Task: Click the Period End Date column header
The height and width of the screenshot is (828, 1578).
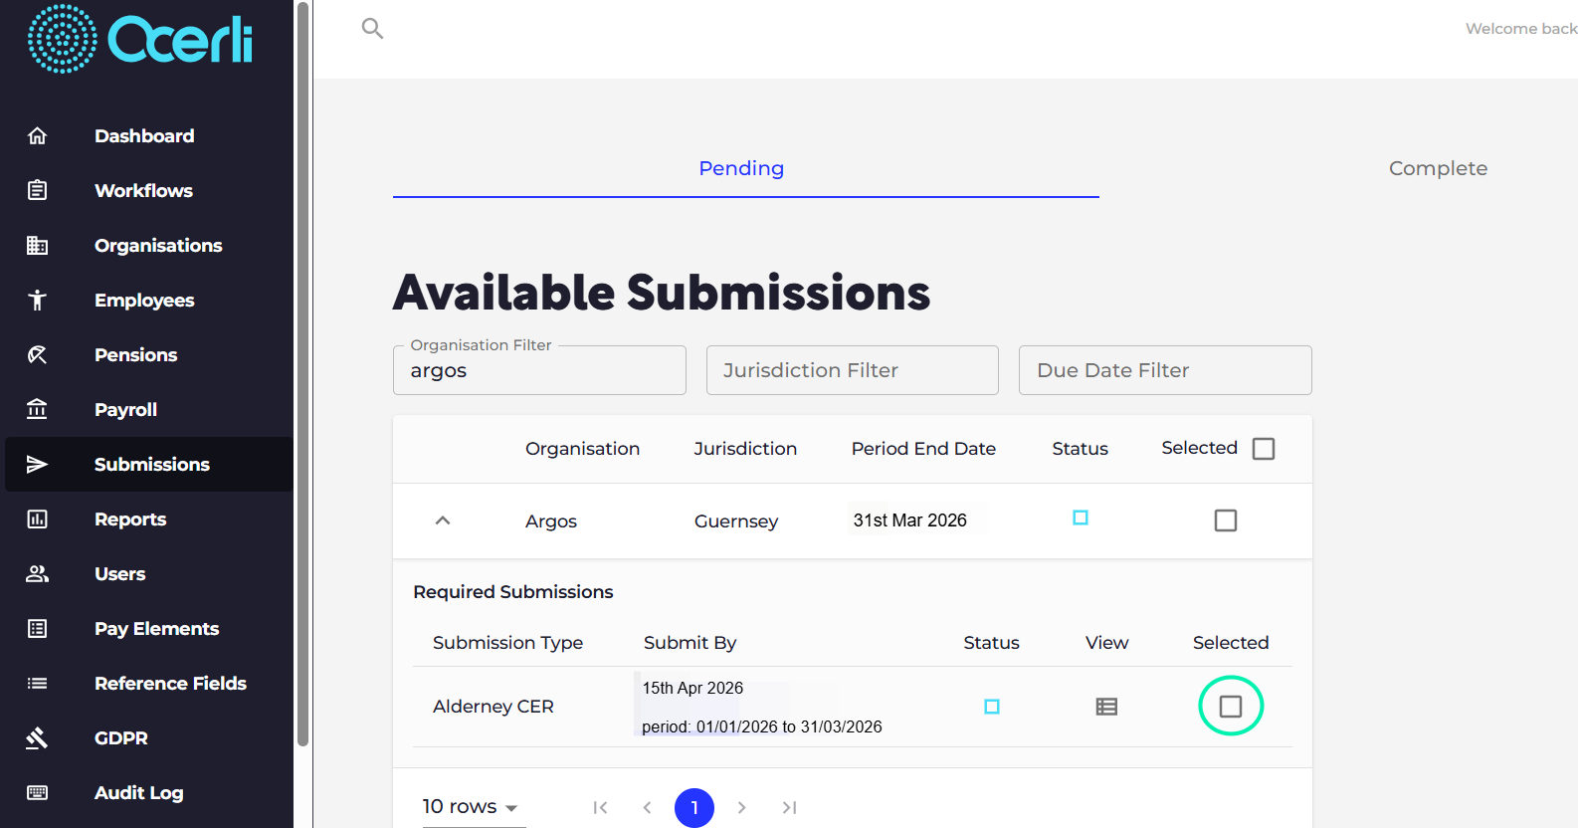Action: [x=923, y=449]
